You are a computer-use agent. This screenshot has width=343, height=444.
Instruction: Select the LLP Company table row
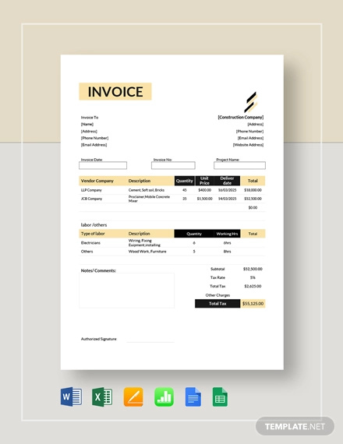172,190
